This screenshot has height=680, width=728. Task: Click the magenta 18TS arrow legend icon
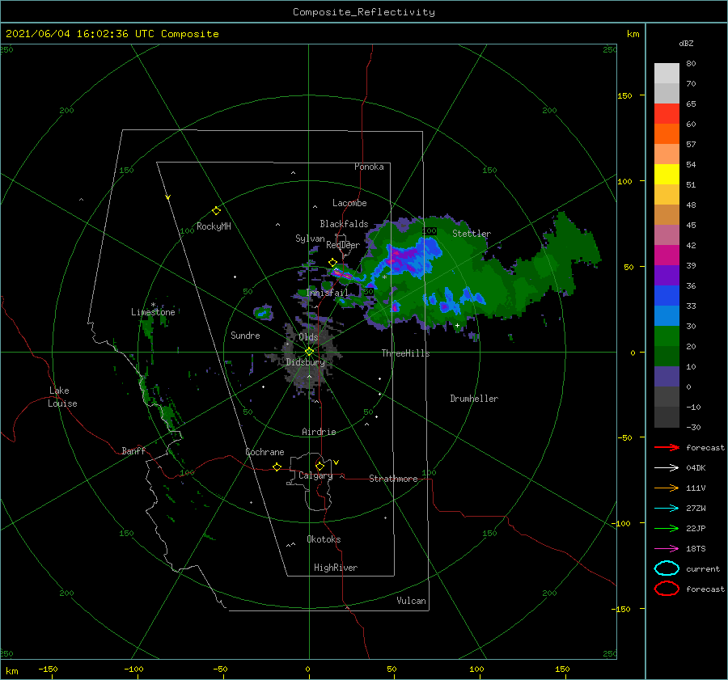click(x=667, y=549)
